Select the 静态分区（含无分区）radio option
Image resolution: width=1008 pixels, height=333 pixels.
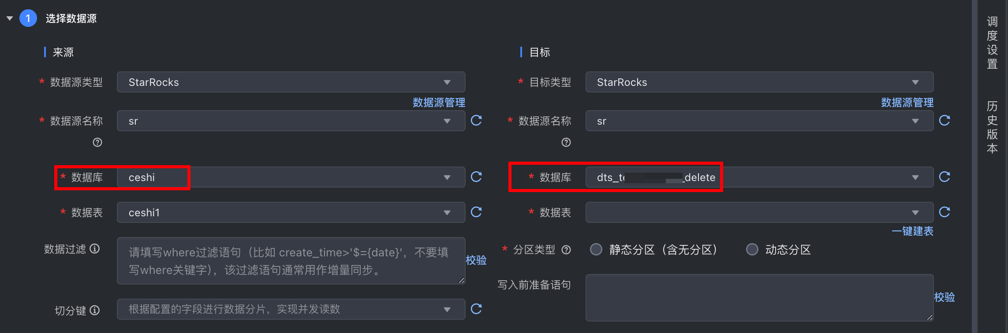click(596, 250)
